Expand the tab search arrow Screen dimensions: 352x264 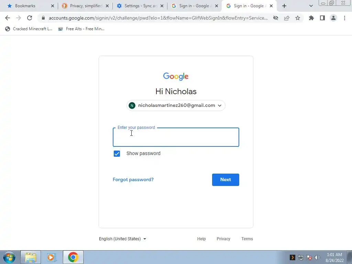311,6
